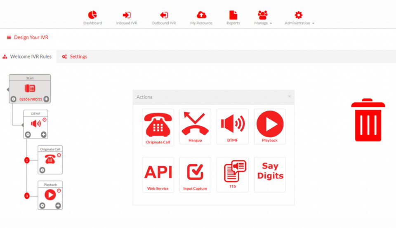Remove the DTMF node with its red circle
This screenshot has width=396, height=228.
coord(45,120)
